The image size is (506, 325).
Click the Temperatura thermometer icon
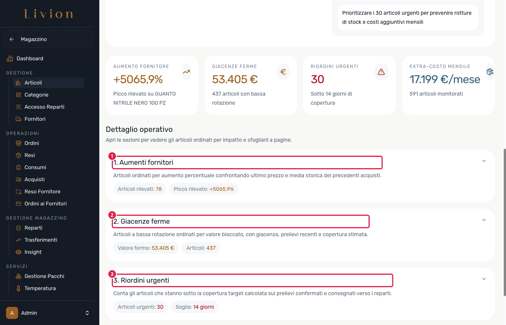18,288
